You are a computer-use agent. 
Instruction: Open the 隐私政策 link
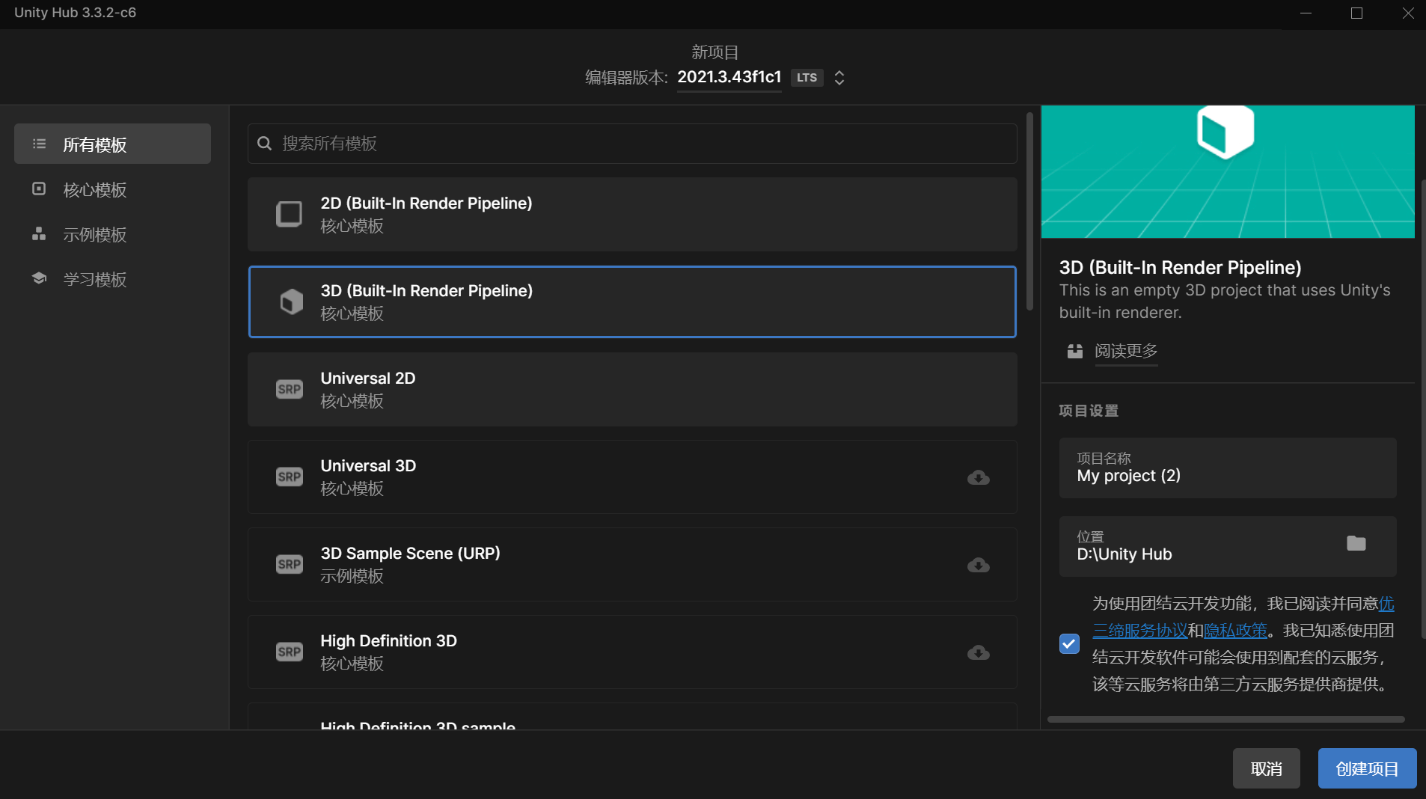[1235, 631]
